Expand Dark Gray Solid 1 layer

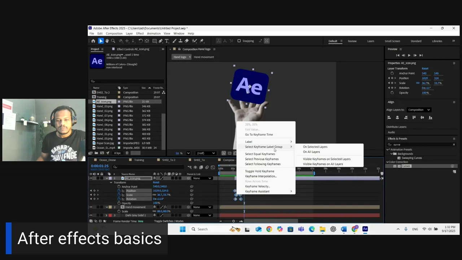(x=106, y=215)
